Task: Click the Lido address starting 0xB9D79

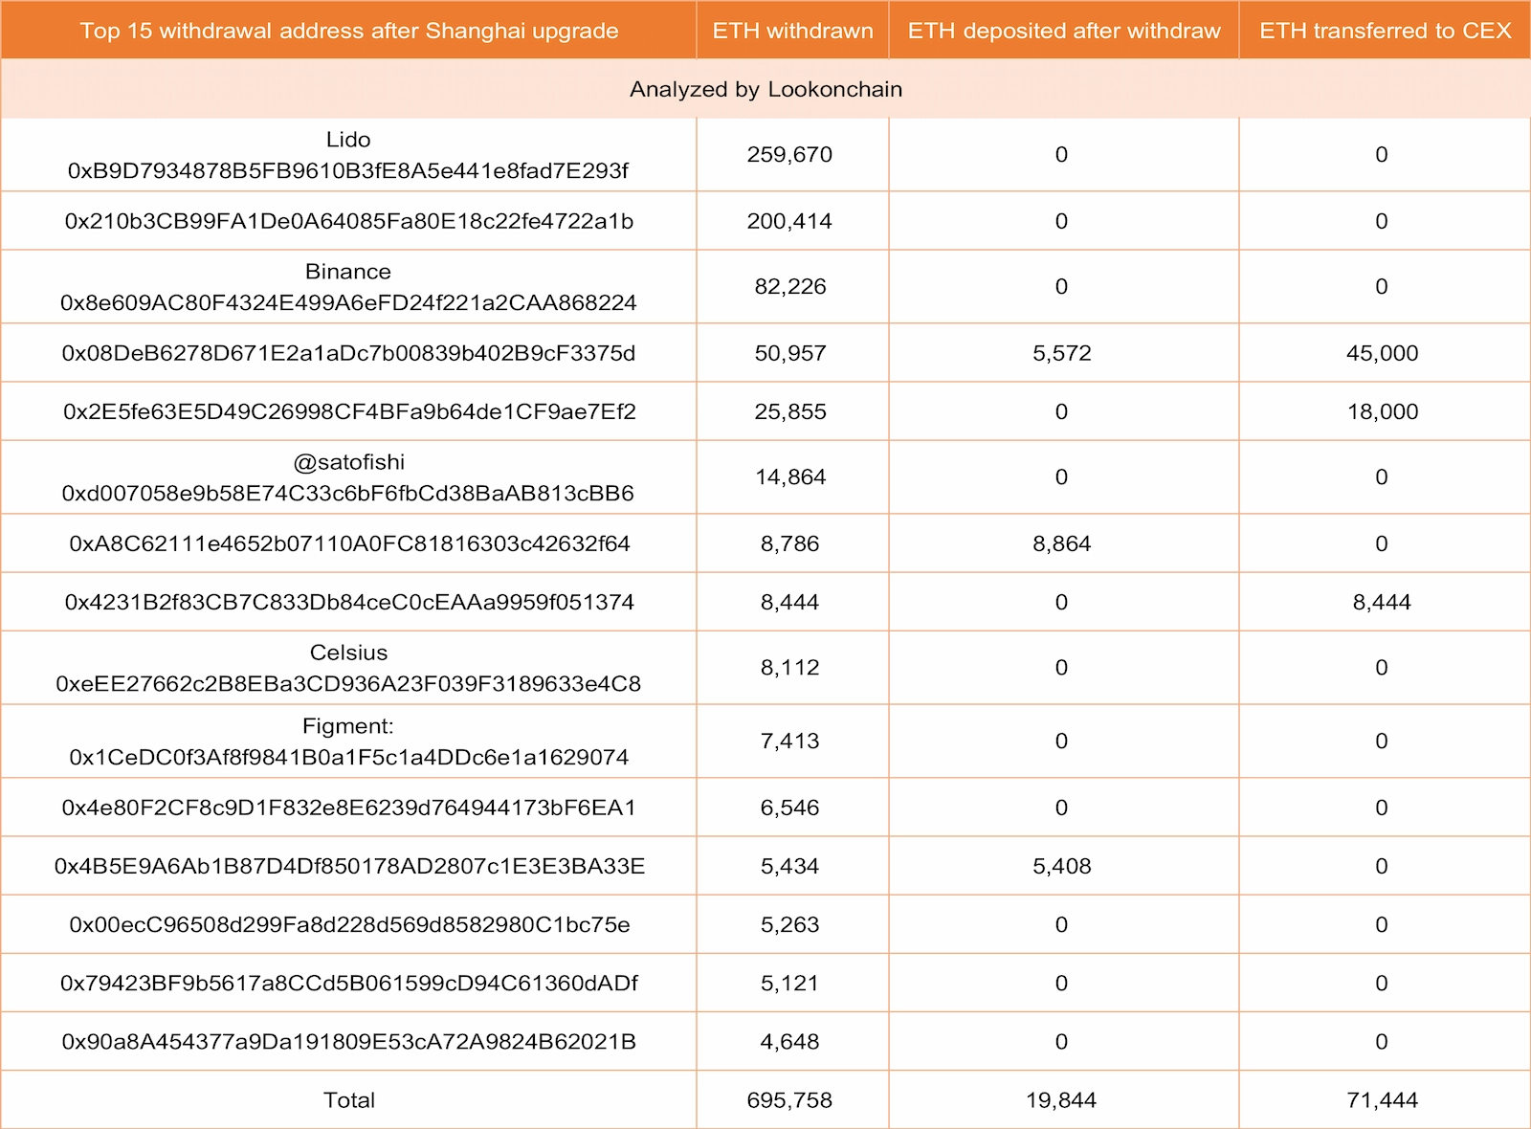Action: 348,170
